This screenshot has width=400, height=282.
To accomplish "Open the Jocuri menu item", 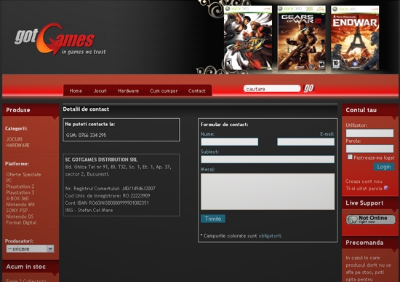I will point(100,91).
